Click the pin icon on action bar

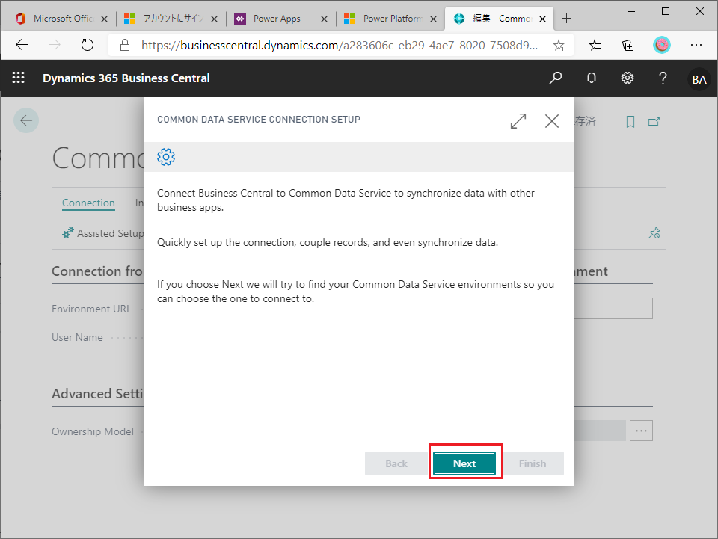pyautogui.click(x=654, y=233)
